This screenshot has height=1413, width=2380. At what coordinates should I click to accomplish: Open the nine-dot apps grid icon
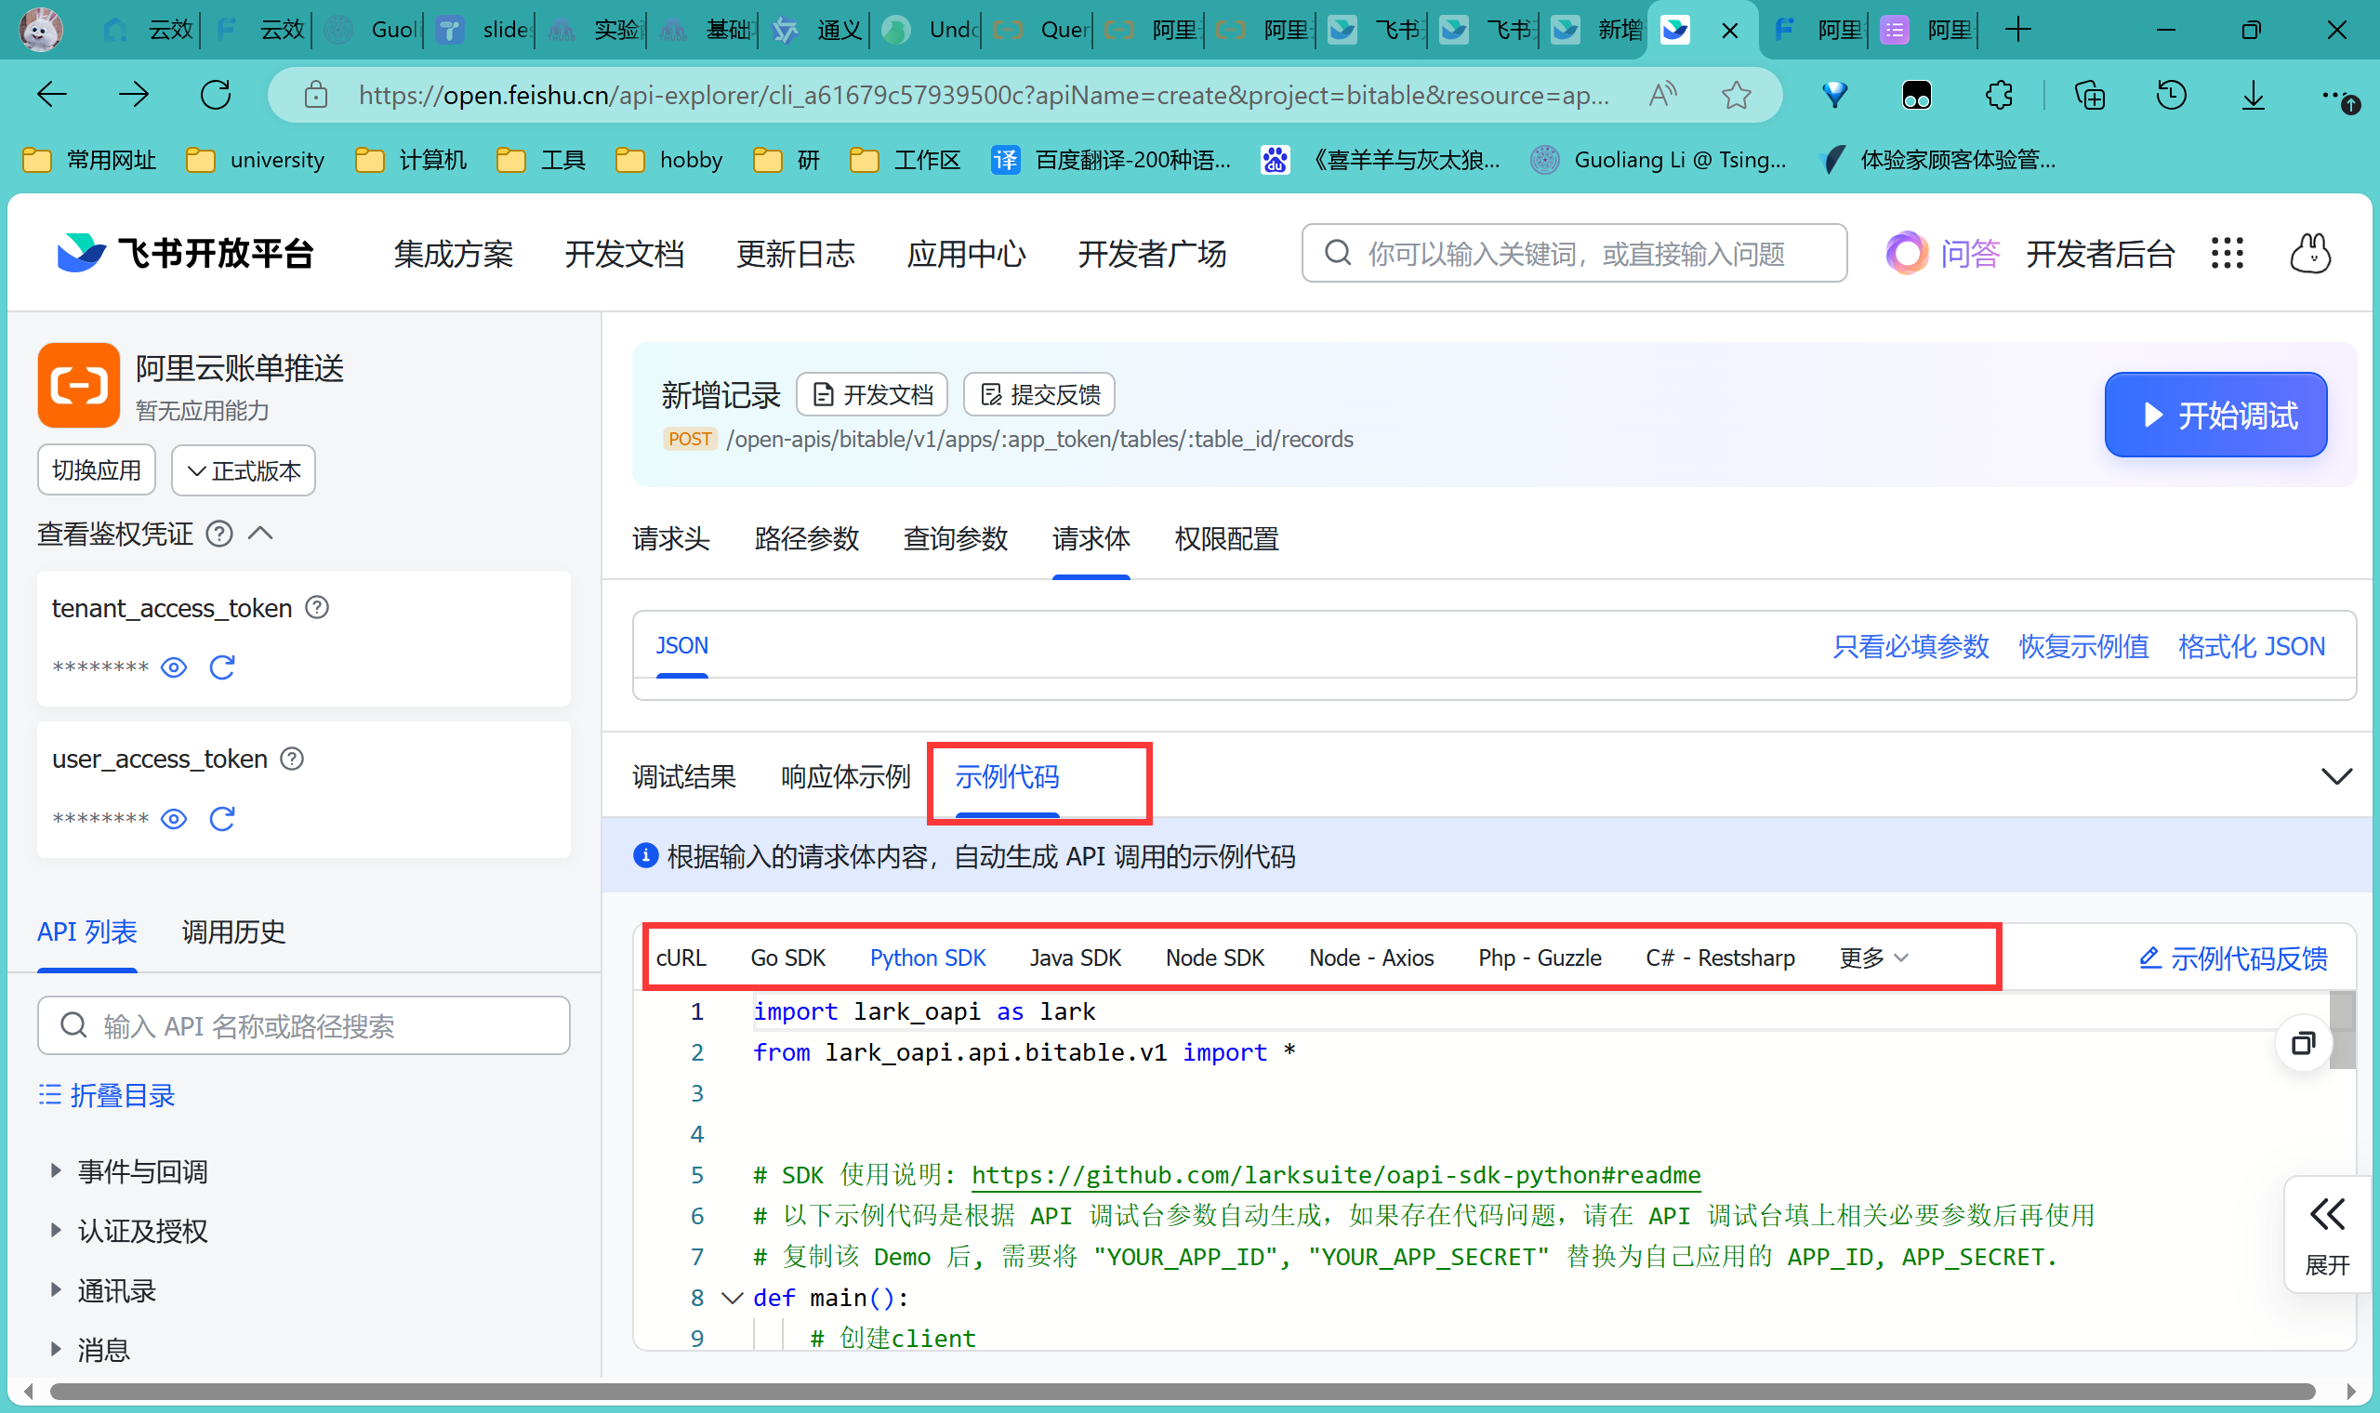[x=2227, y=253]
